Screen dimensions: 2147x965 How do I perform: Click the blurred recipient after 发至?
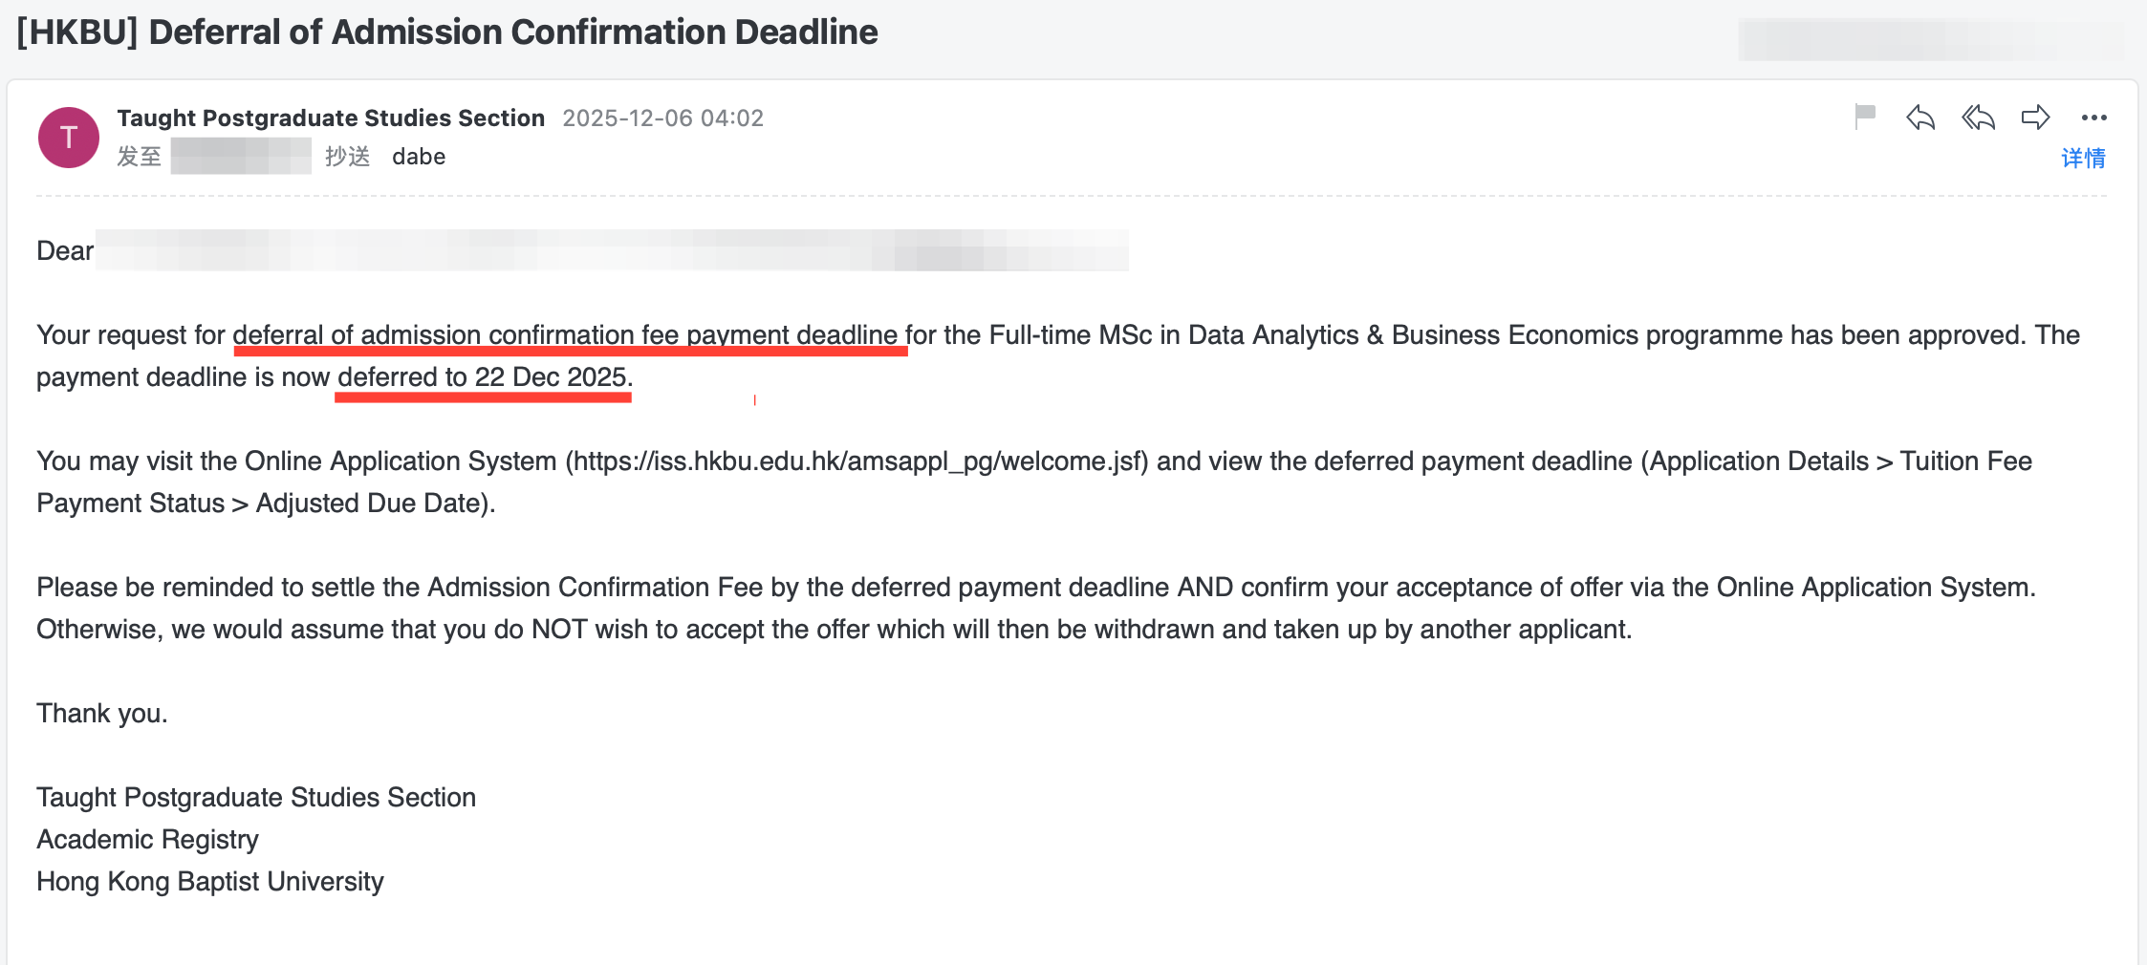(x=241, y=157)
